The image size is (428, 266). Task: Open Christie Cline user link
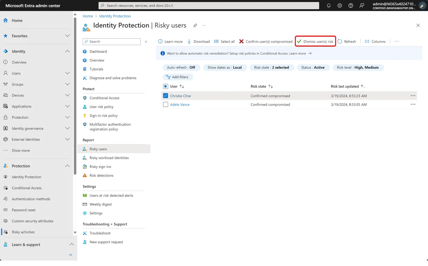(180, 96)
